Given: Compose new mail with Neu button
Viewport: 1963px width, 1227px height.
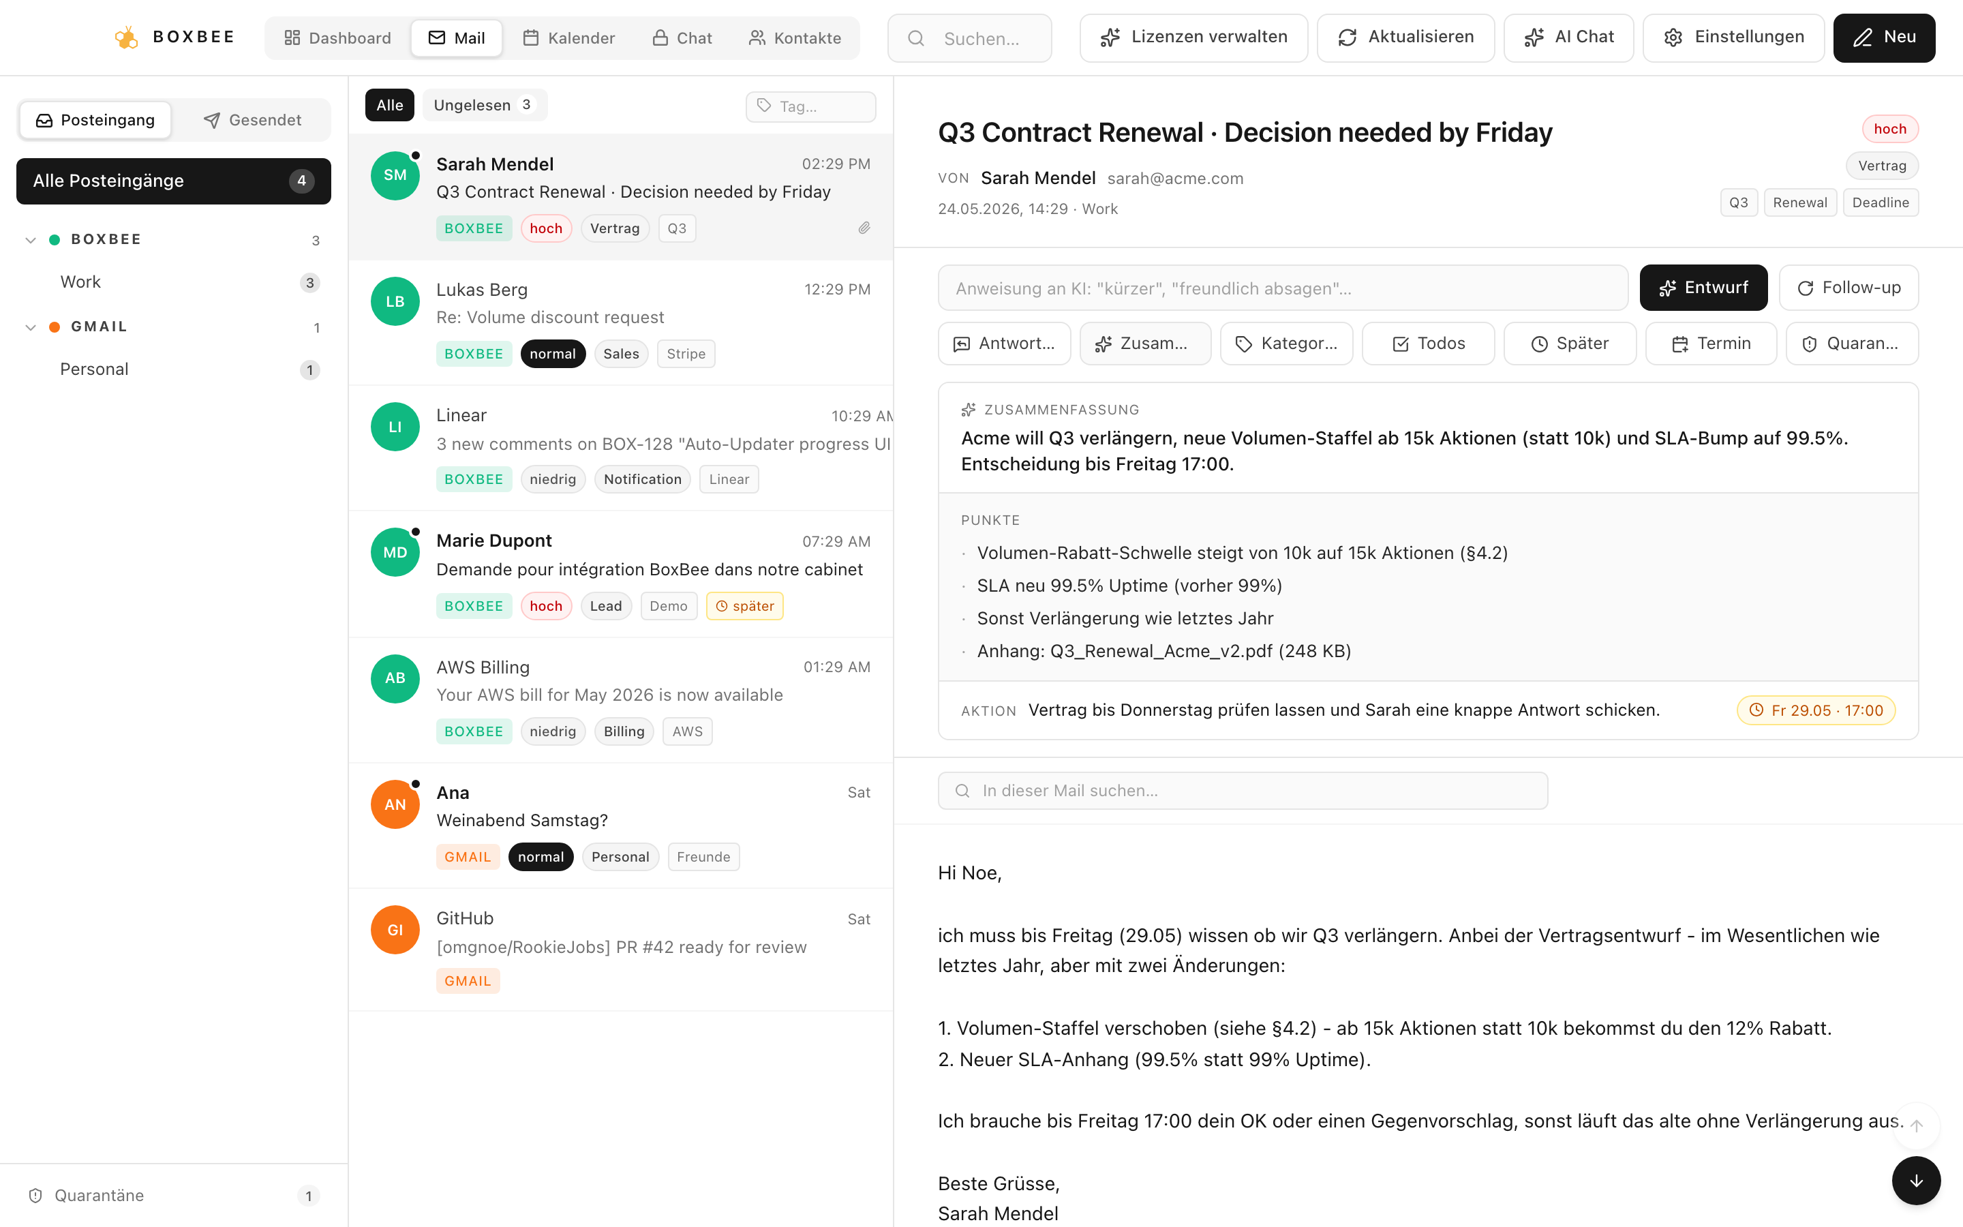Looking at the screenshot, I should [x=1883, y=37].
